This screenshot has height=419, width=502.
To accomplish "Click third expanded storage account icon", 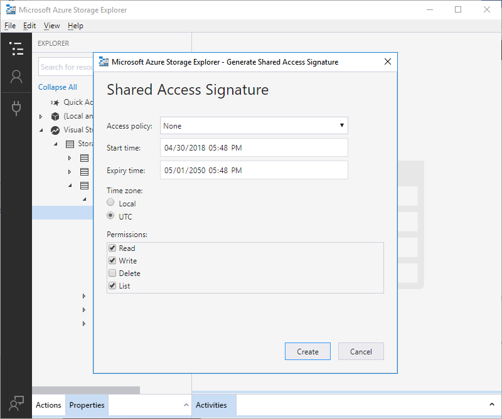I will 84,186.
